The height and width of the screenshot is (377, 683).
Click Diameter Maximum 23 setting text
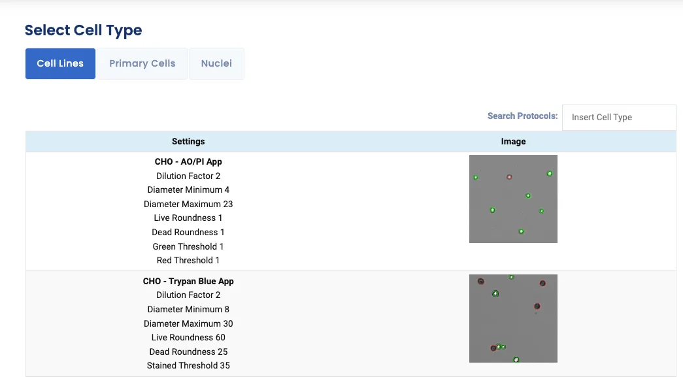click(x=188, y=203)
